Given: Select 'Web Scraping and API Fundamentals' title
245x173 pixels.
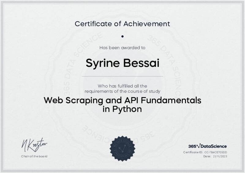Looking at the screenshot, I should [123, 100].
